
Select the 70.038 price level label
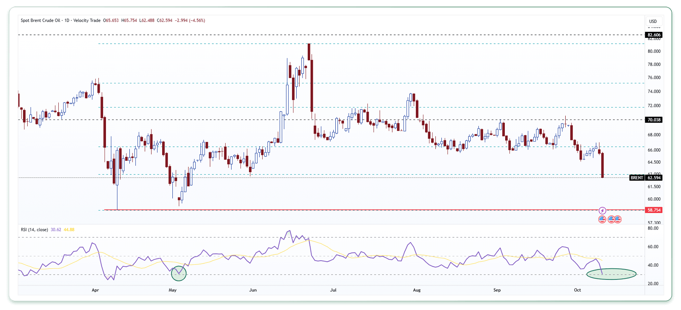click(654, 120)
